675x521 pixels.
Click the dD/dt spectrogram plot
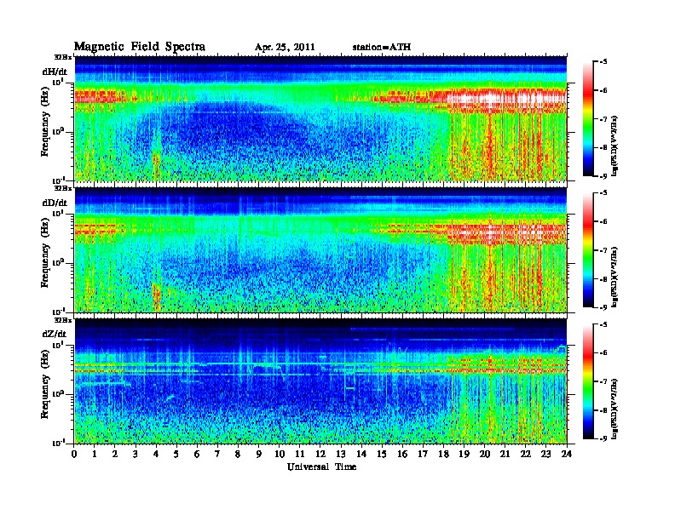[x=320, y=249]
